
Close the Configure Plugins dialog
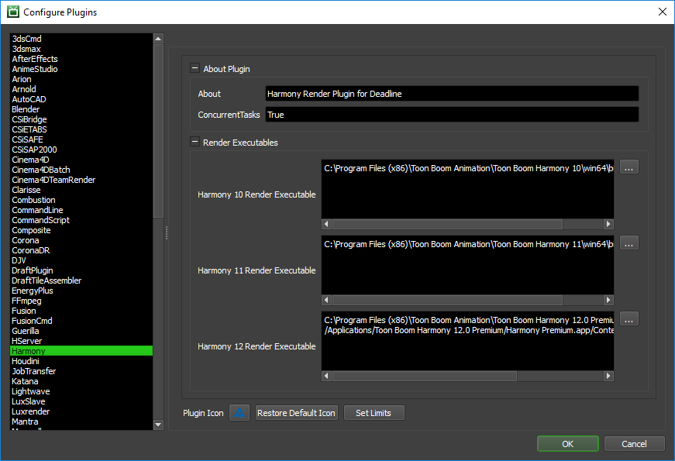662,12
